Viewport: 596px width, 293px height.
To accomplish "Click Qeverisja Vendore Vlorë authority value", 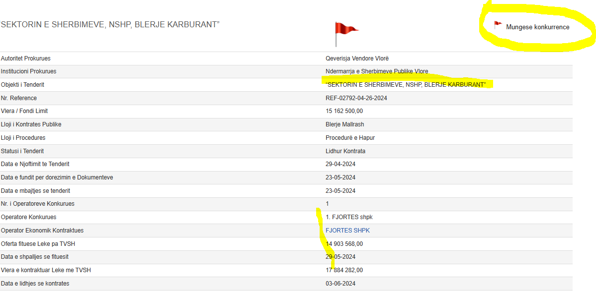I will click(357, 59).
